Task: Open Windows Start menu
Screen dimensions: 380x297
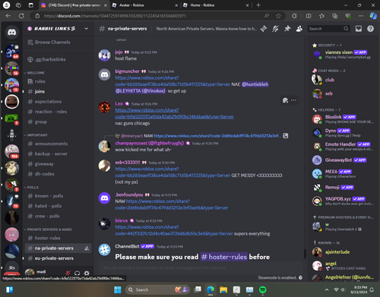Action: click(x=118, y=289)
